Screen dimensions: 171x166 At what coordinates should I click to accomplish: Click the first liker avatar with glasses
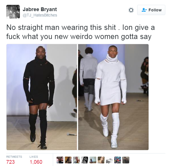click(60, 160)
